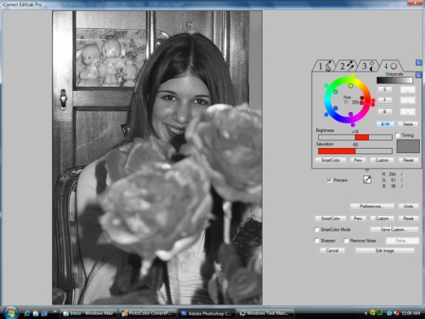Image resolution: width=425 pixels, height=319 pixels.
Task: Select the purple dot below the hue ring
Action: coord(353,125)
